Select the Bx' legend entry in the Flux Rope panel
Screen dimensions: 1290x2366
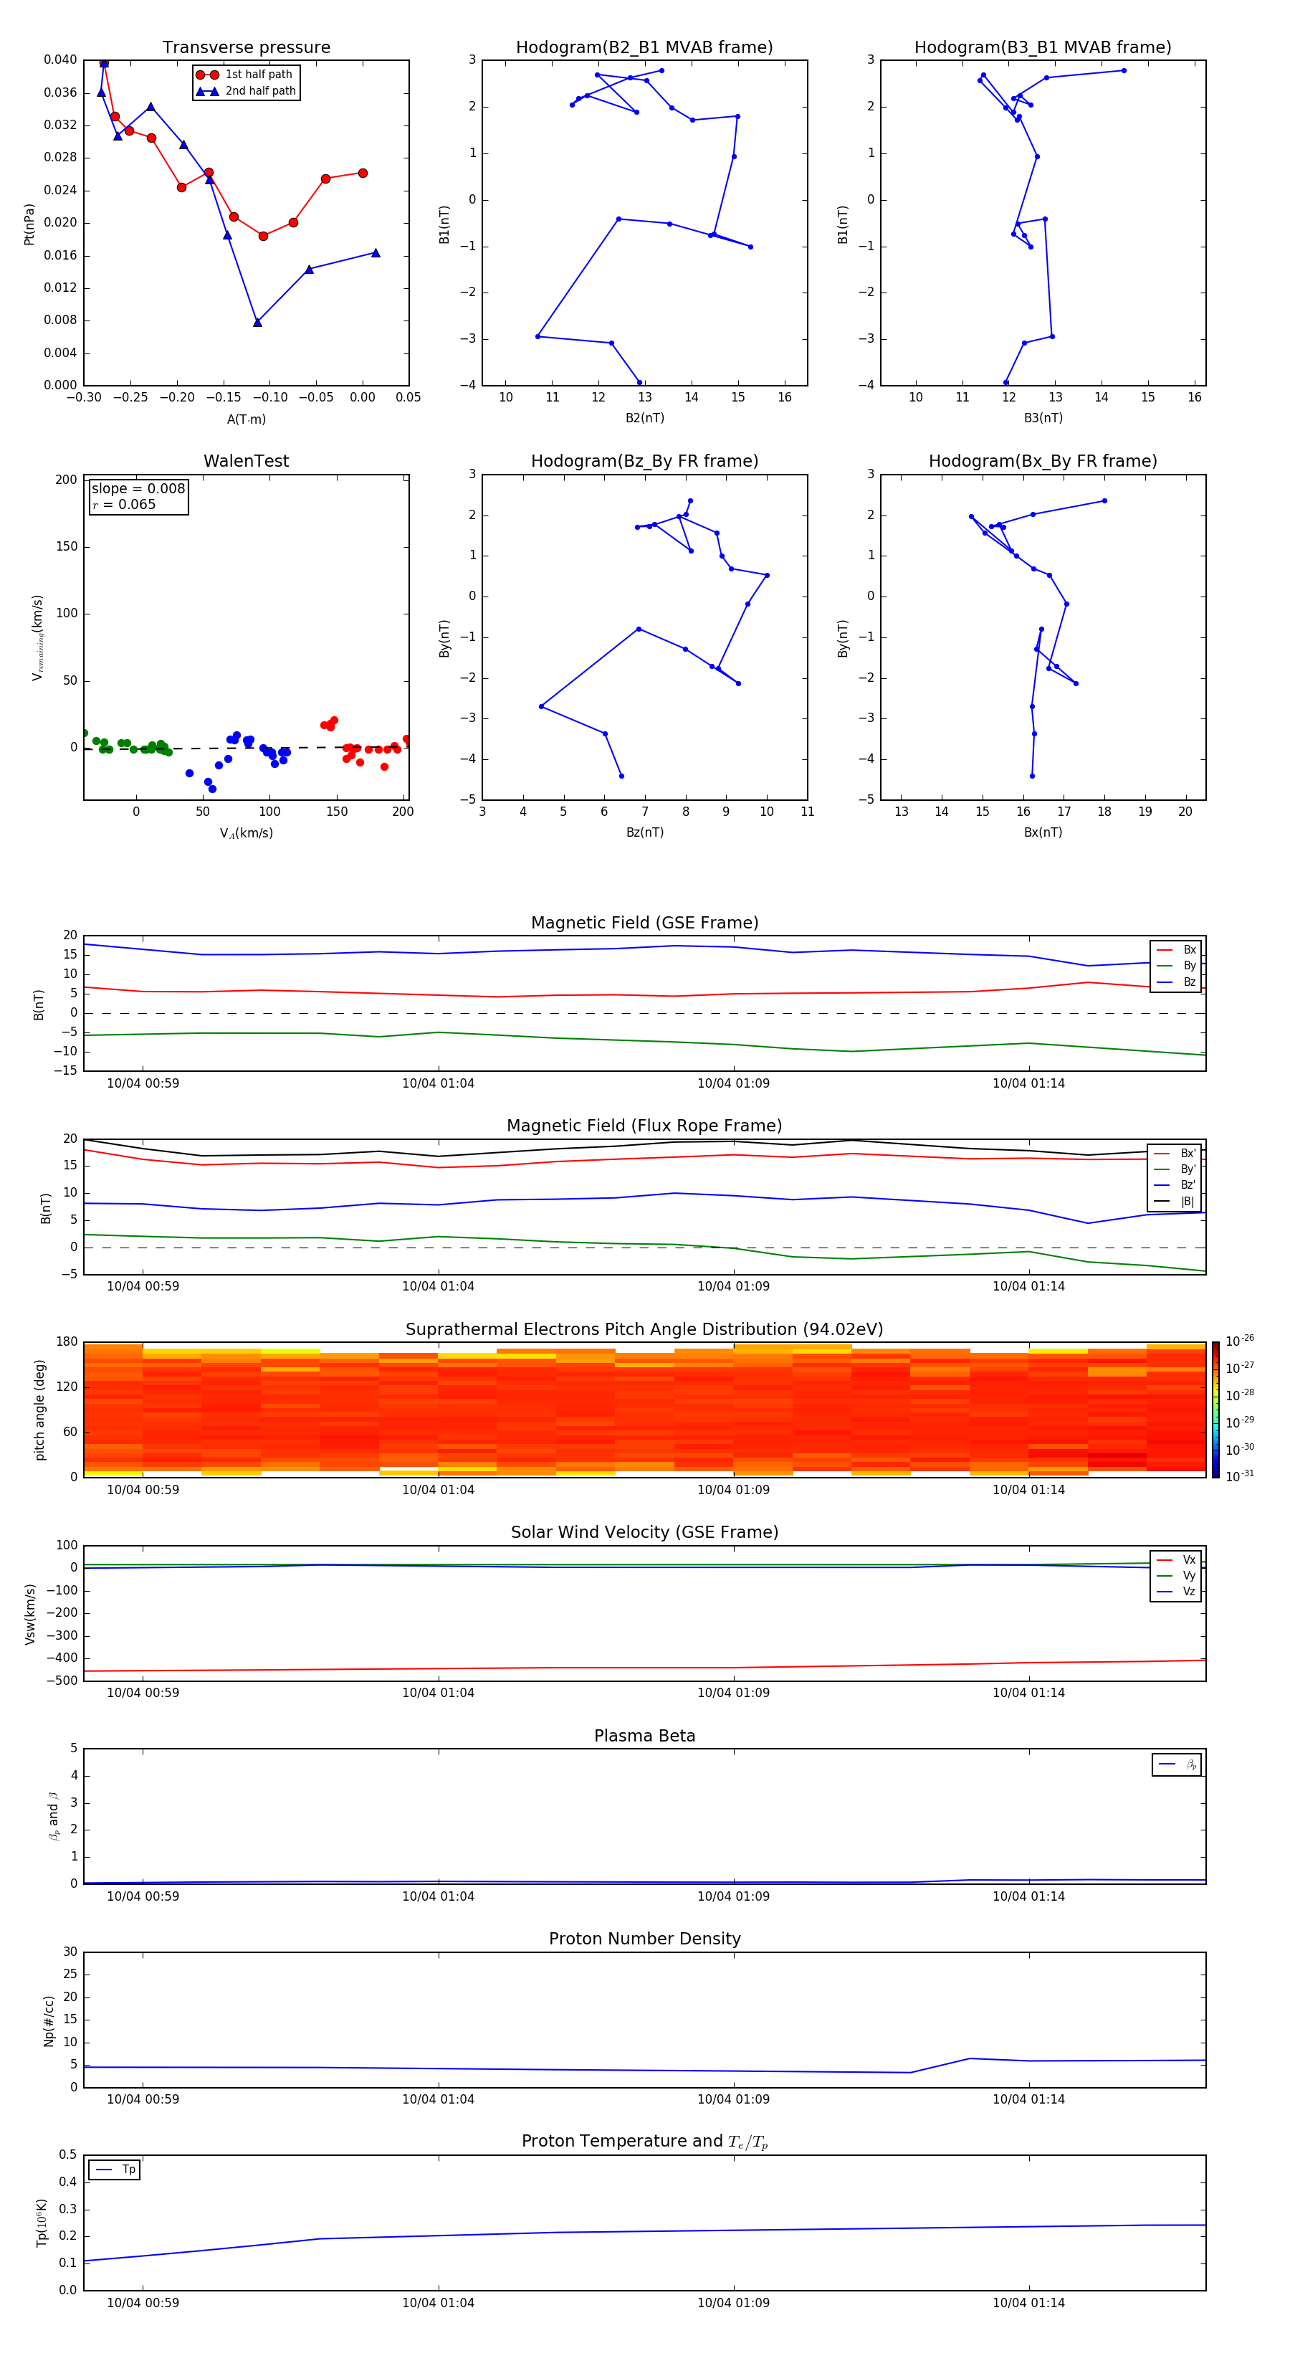(1176, 1154)
